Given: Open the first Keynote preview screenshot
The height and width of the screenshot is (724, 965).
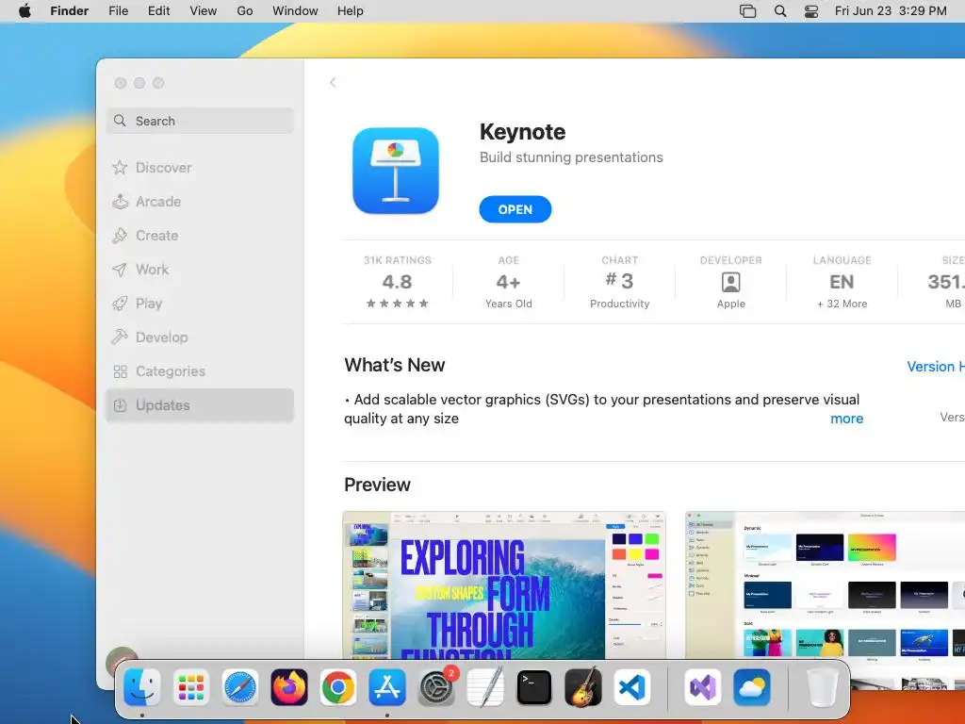Looking at the screenshot, I should point(504,584).
